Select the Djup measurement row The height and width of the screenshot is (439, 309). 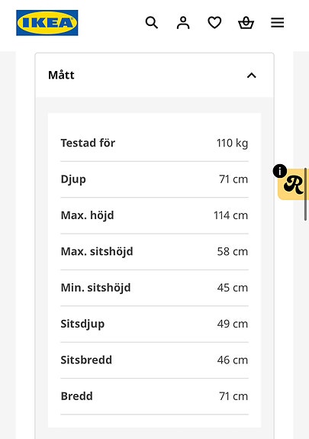(154, 179)
